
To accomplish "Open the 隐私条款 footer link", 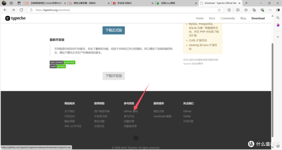I will click(70, 121).
